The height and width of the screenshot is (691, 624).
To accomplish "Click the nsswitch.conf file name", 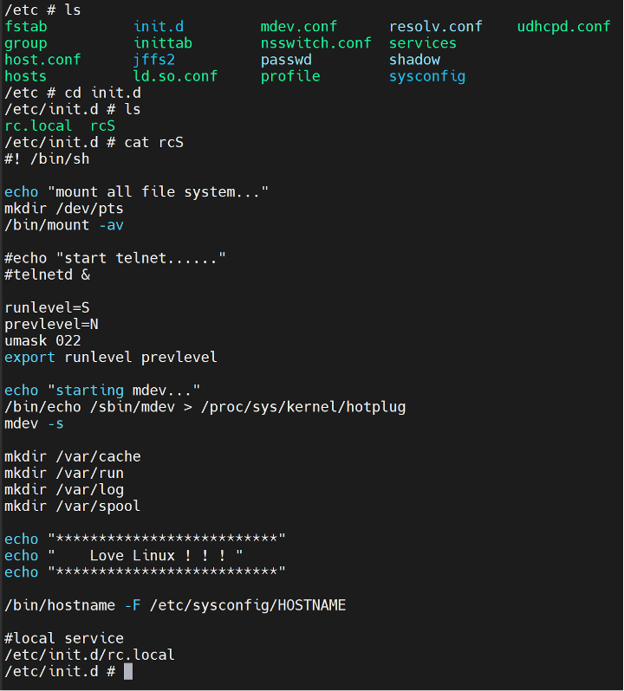I will point(315,43).
